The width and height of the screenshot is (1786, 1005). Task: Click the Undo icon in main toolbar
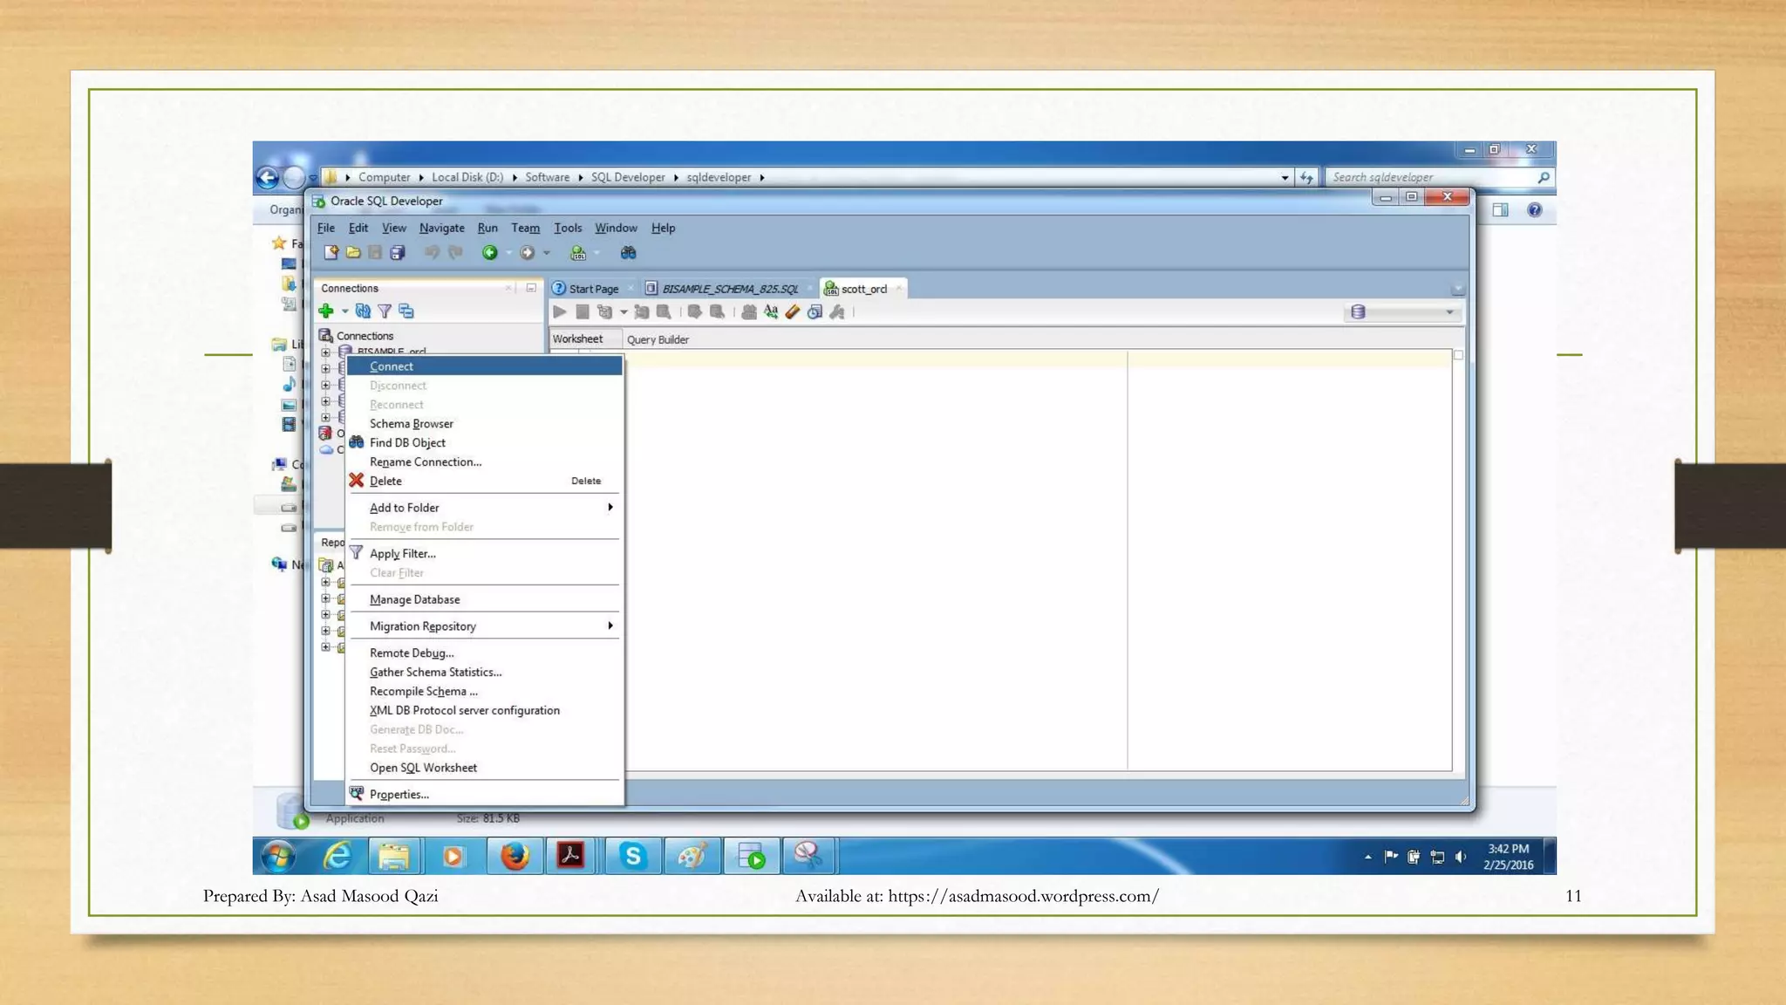(432, 253)
